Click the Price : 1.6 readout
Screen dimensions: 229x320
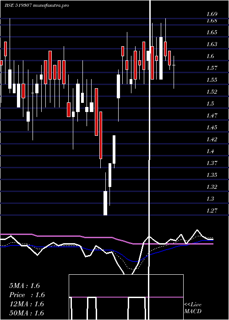coord(27,295)
